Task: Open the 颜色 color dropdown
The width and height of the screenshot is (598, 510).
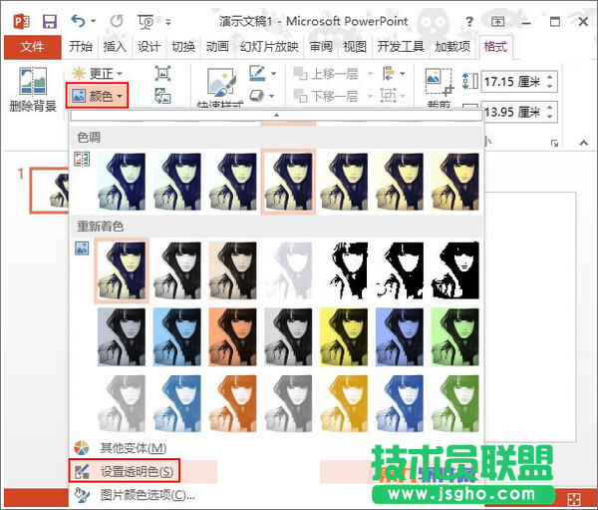Action: tap(98, 96)
